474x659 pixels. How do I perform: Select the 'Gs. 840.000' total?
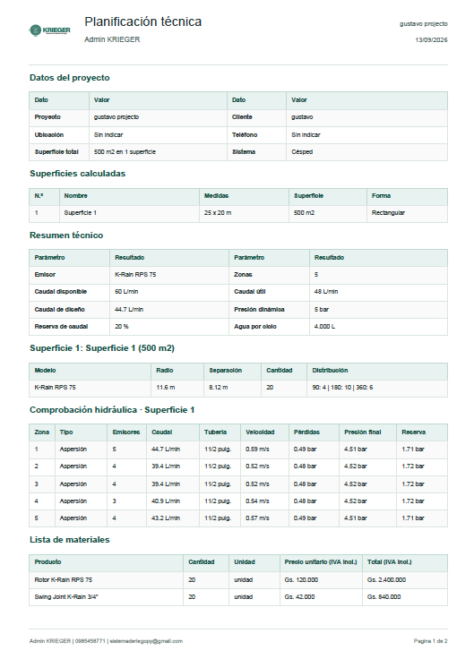click(384, 597)
